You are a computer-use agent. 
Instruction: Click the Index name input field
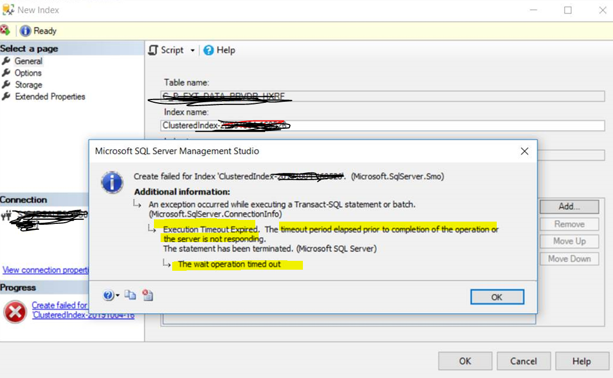pos(382,125)
